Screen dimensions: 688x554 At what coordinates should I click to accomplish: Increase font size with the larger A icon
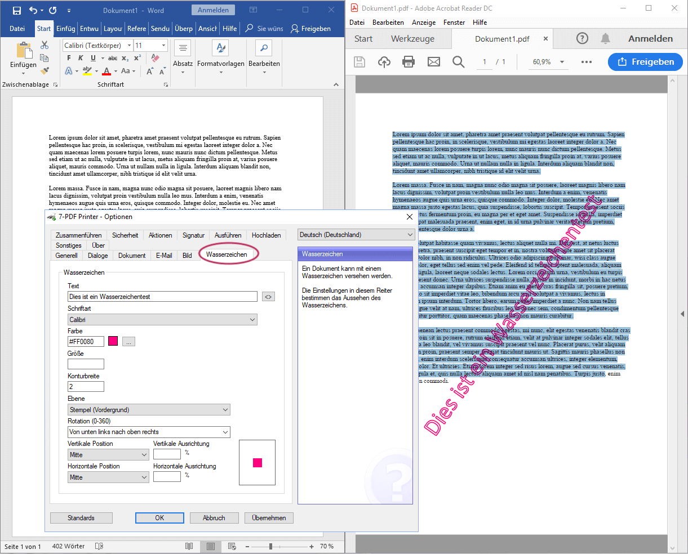150,71
